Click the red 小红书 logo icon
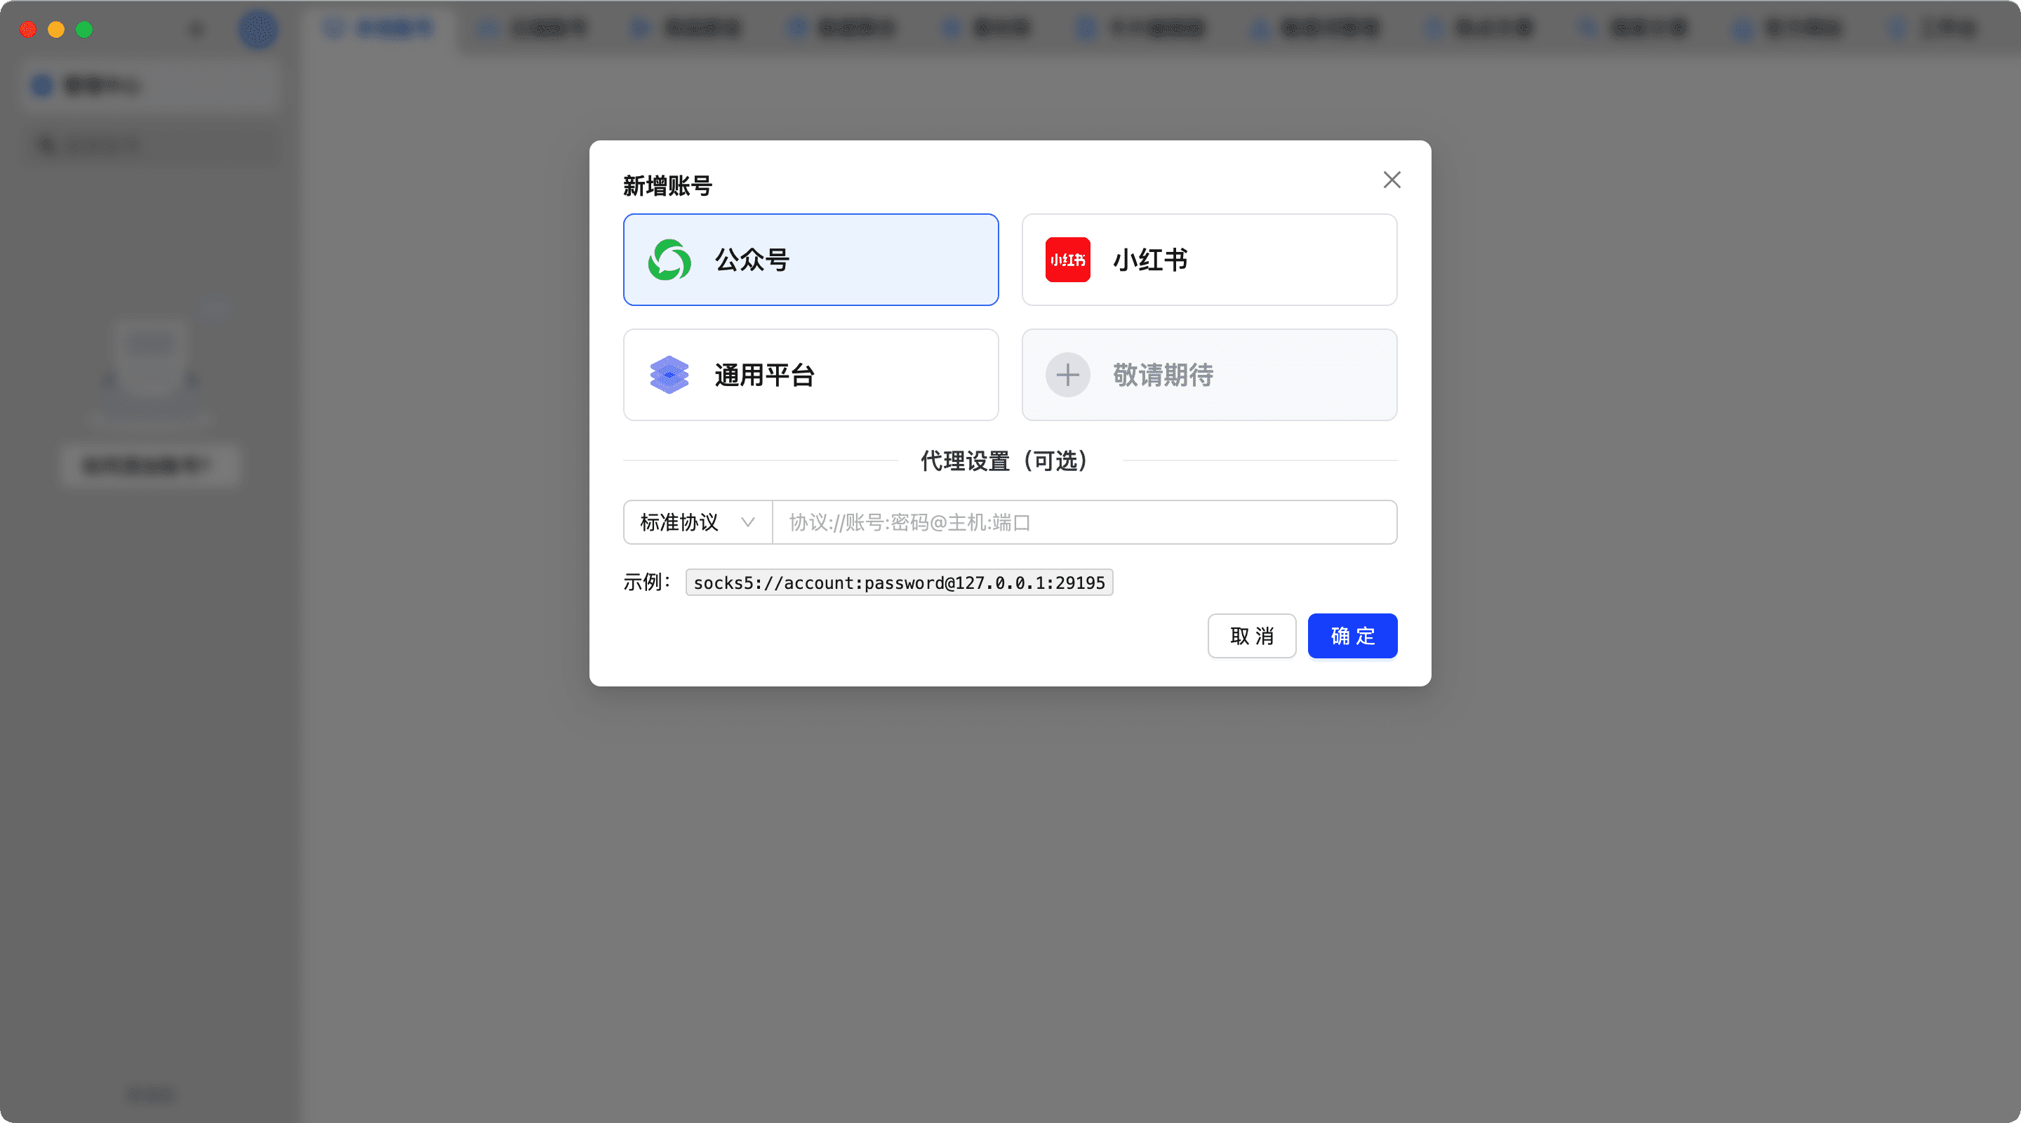 (x=1067, y=260)
